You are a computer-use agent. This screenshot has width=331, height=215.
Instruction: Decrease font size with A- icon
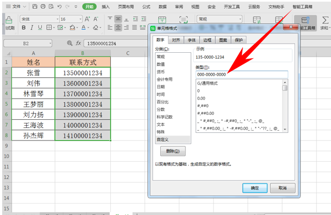click(96, 19)
